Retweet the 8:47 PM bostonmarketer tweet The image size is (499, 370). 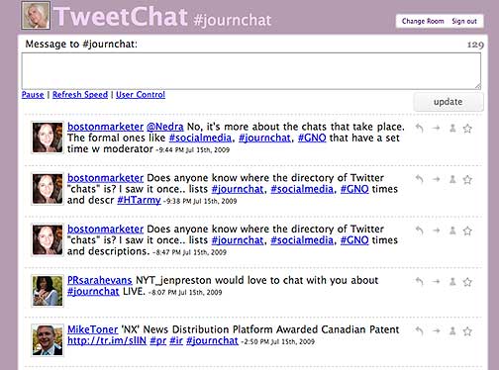click(437, 231)
